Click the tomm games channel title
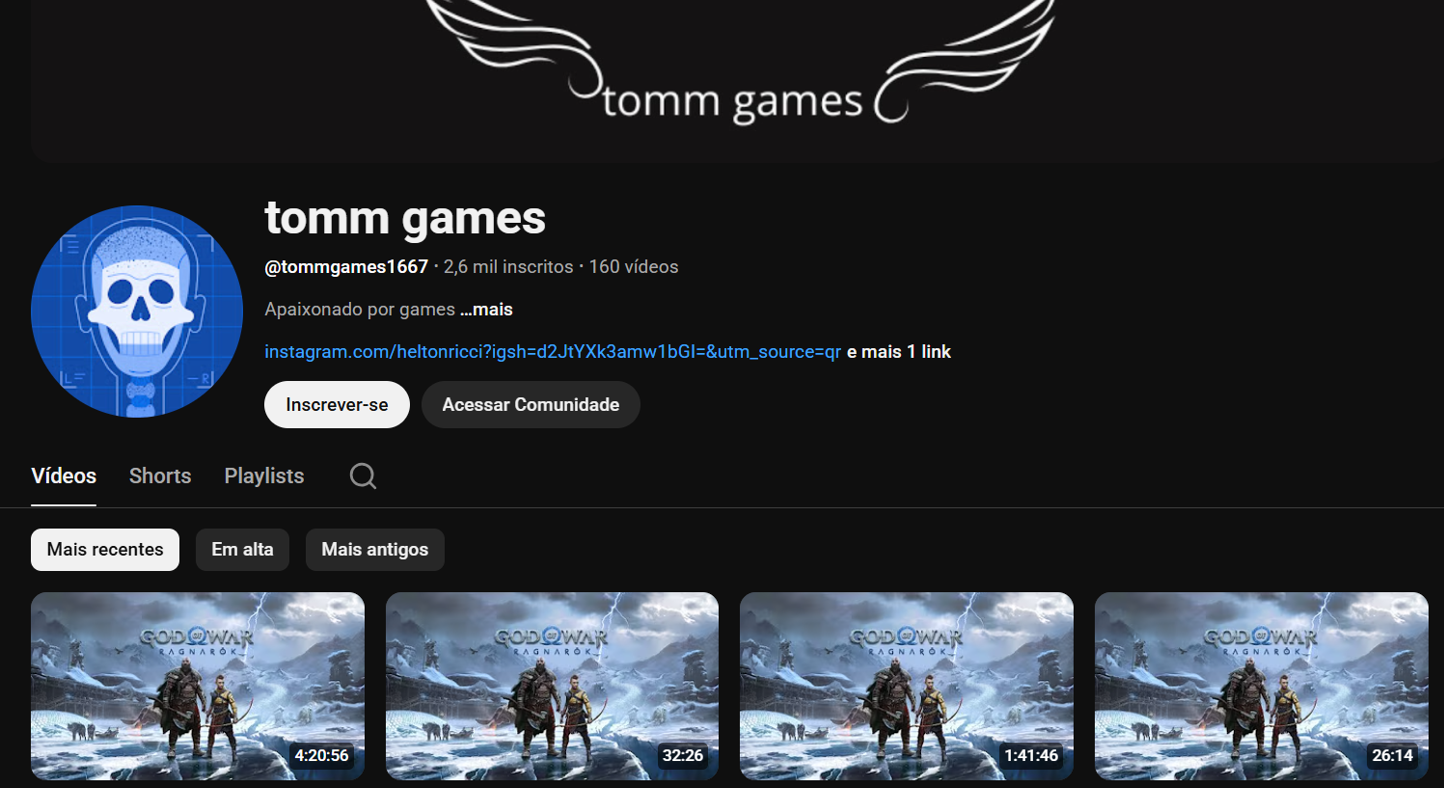 (x=405, y=218)
